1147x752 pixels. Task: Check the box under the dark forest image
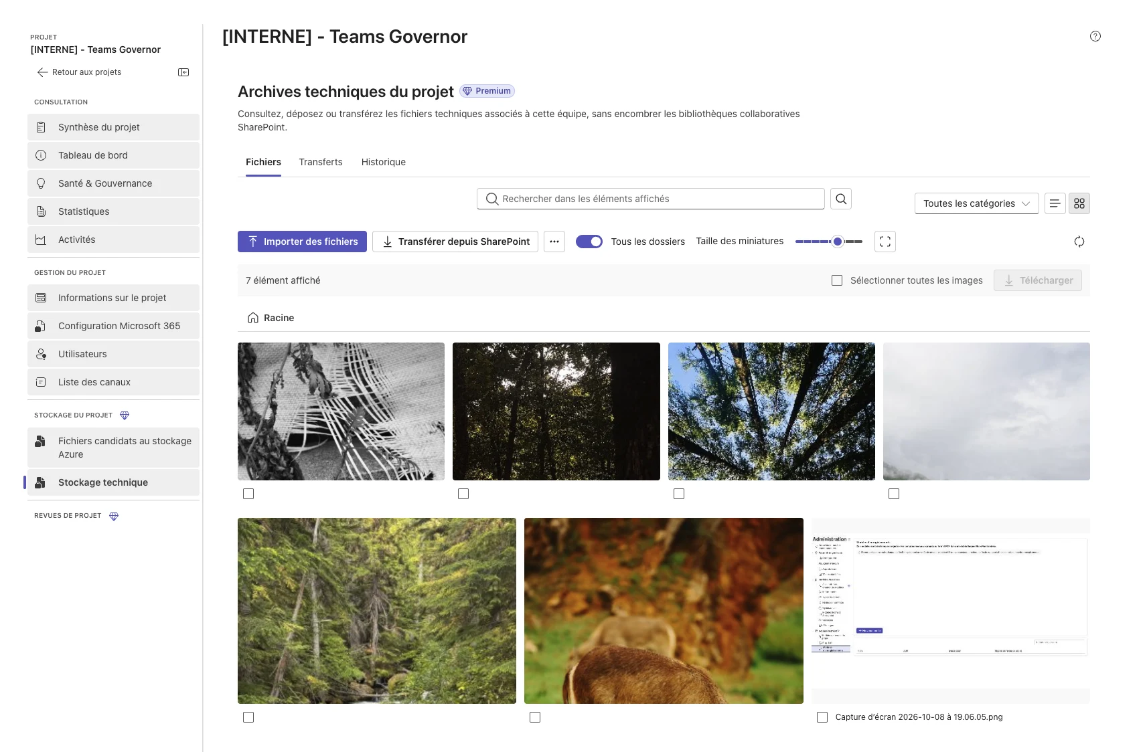point(463,494)
